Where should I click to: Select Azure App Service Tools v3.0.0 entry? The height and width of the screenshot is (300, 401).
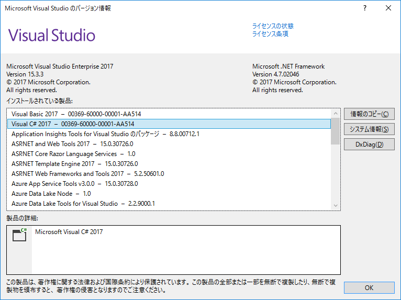169,184
